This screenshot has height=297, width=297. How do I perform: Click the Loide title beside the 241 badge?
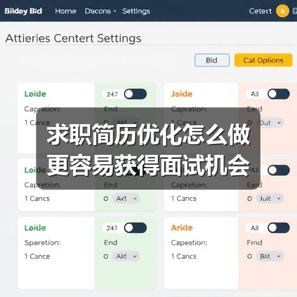pos(35,228)
